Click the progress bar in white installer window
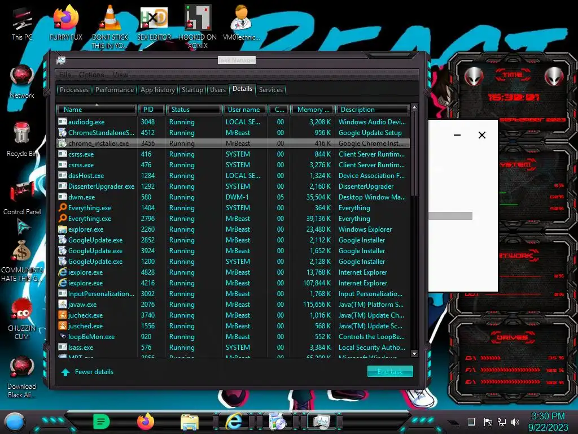This screenshot has height=434, width=578. (x=450, y=215)
